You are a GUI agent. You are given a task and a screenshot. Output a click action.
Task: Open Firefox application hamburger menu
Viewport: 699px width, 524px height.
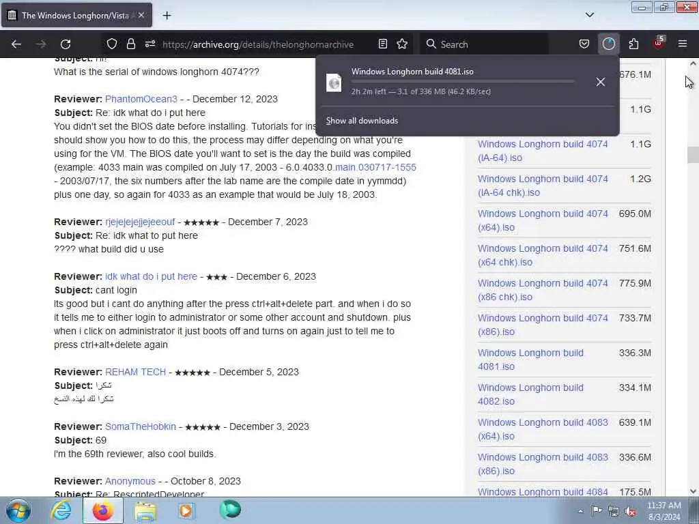(683, 44)
